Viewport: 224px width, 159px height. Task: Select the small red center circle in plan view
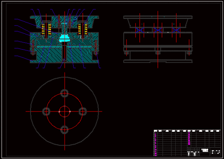tap(65, 111)
